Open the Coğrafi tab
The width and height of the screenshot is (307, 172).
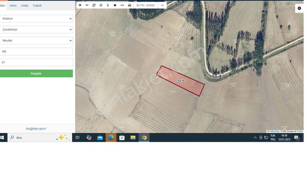(37, 5)
